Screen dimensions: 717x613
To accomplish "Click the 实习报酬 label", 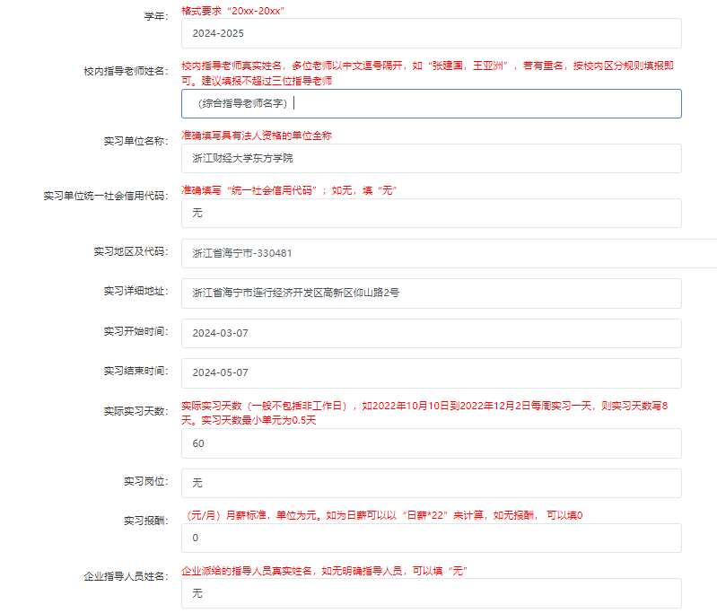I will (145, 521).
